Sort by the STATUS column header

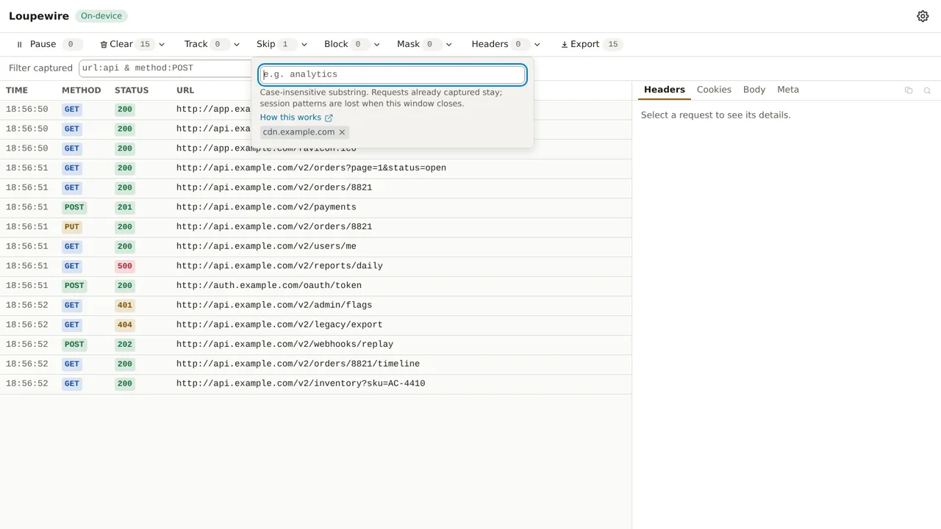click(132, 90)
